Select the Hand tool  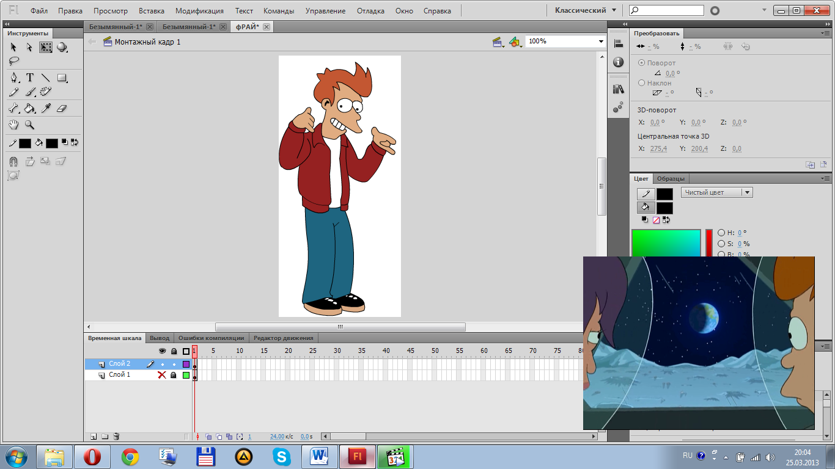13,125
